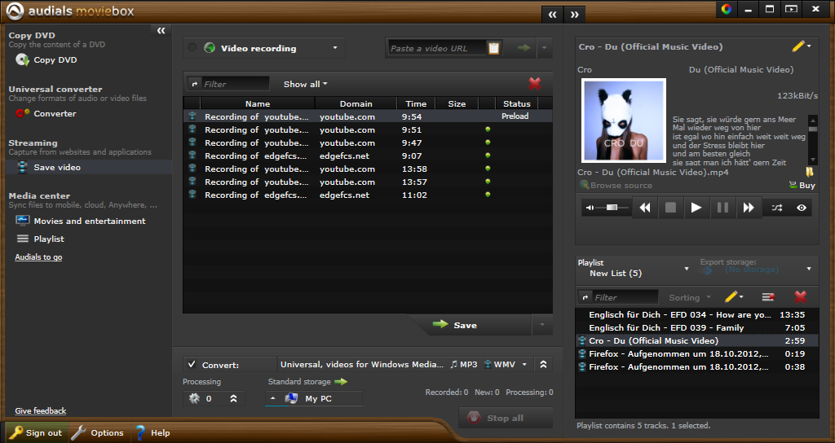
Task: Pause playback
Action: point(722,208)
